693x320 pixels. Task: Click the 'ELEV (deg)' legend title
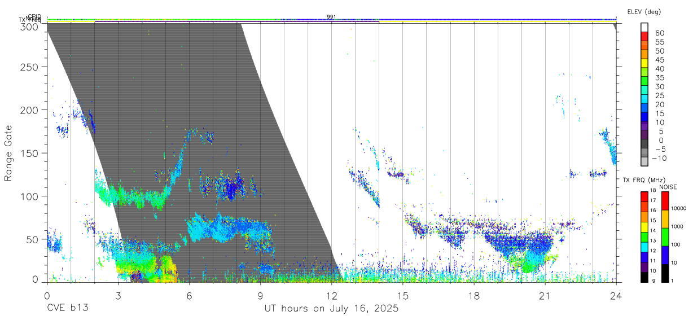(x=644, y=11)
